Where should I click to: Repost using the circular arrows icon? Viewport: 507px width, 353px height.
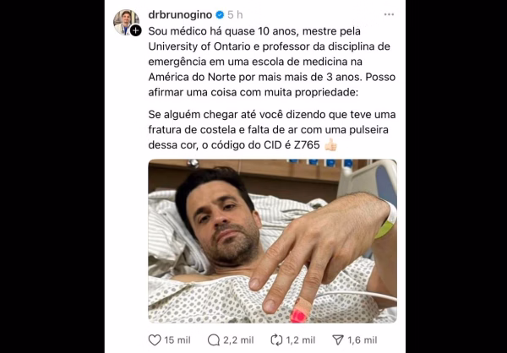[x=276, y=339]
